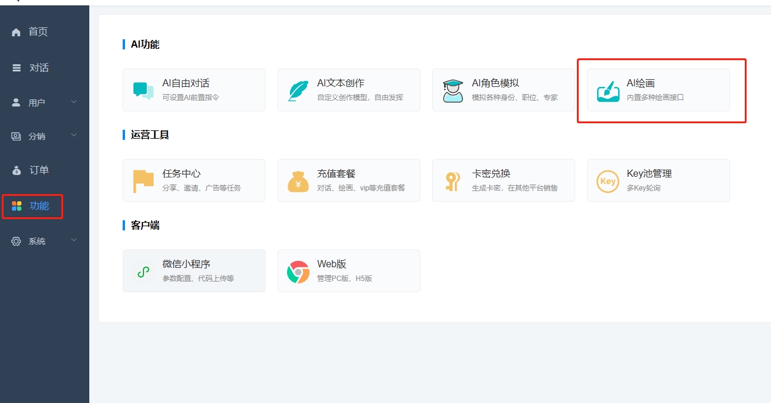The width and height of the screenshot is (771, 403).
Task: Click the Key池管理 round Key icon
Action: pyautogui.click(x=607, y=181)
